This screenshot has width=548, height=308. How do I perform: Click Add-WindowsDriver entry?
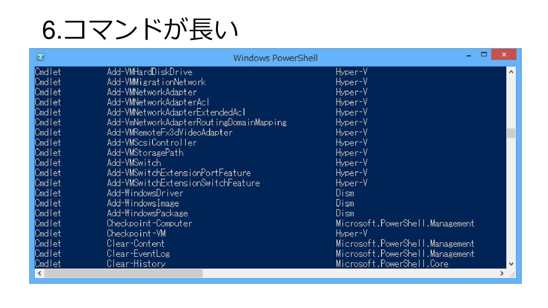(x=145, y=193)
